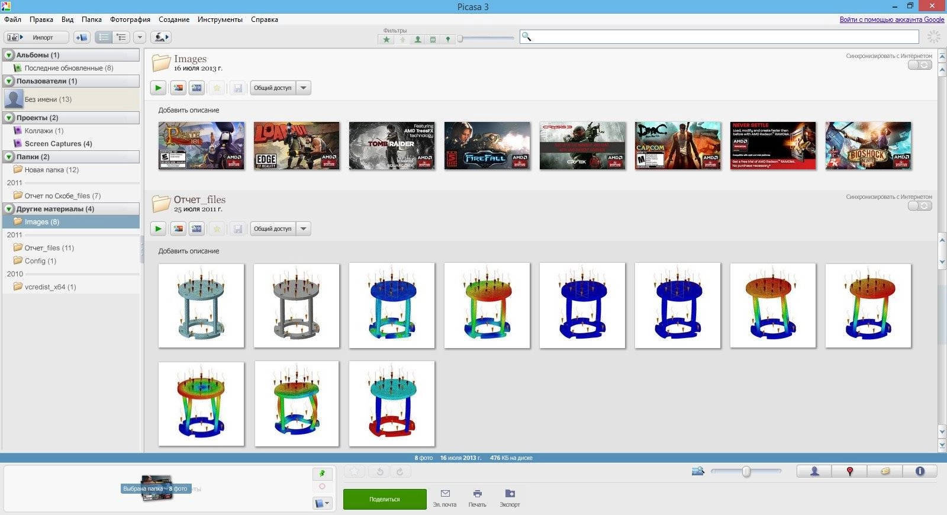Create movie presentation for Отчет_files folder

click(x=197, y=228)
